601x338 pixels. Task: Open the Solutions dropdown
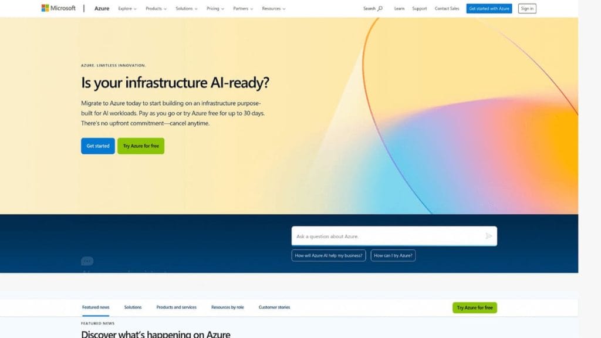(187, 8)
